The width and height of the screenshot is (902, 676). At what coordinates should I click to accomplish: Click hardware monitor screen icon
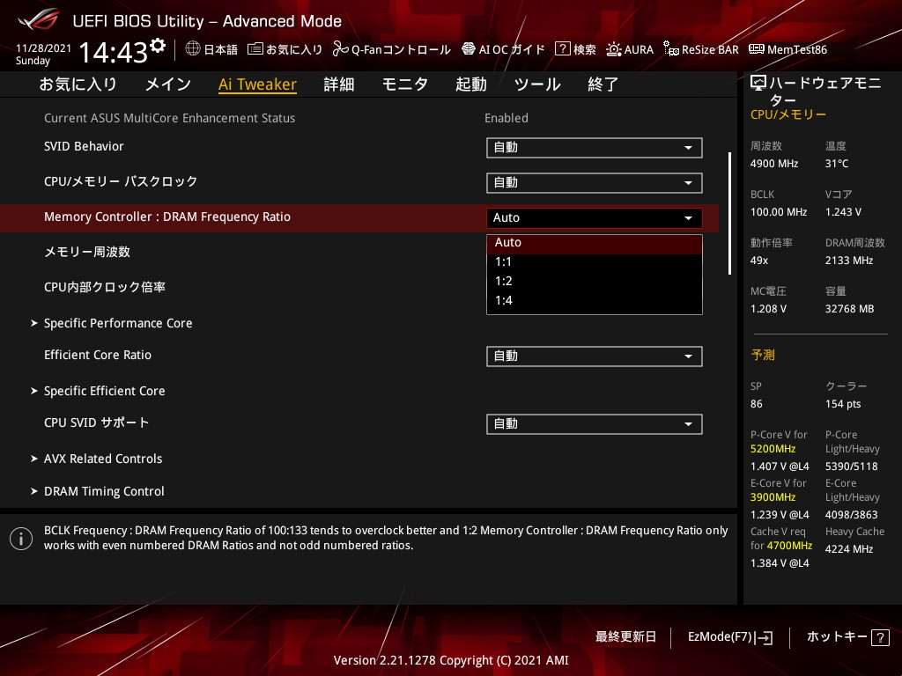coord(758,84)
